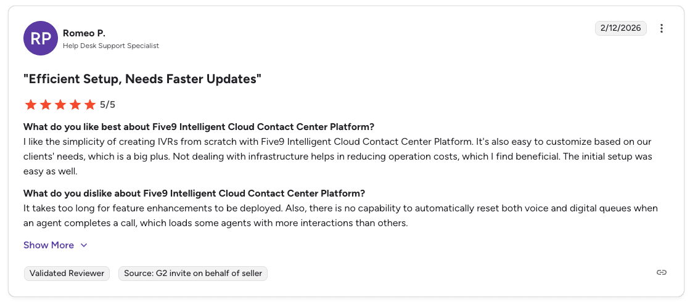
Task: Open the three-dot more options menu
Action: (x=662, y=28)
